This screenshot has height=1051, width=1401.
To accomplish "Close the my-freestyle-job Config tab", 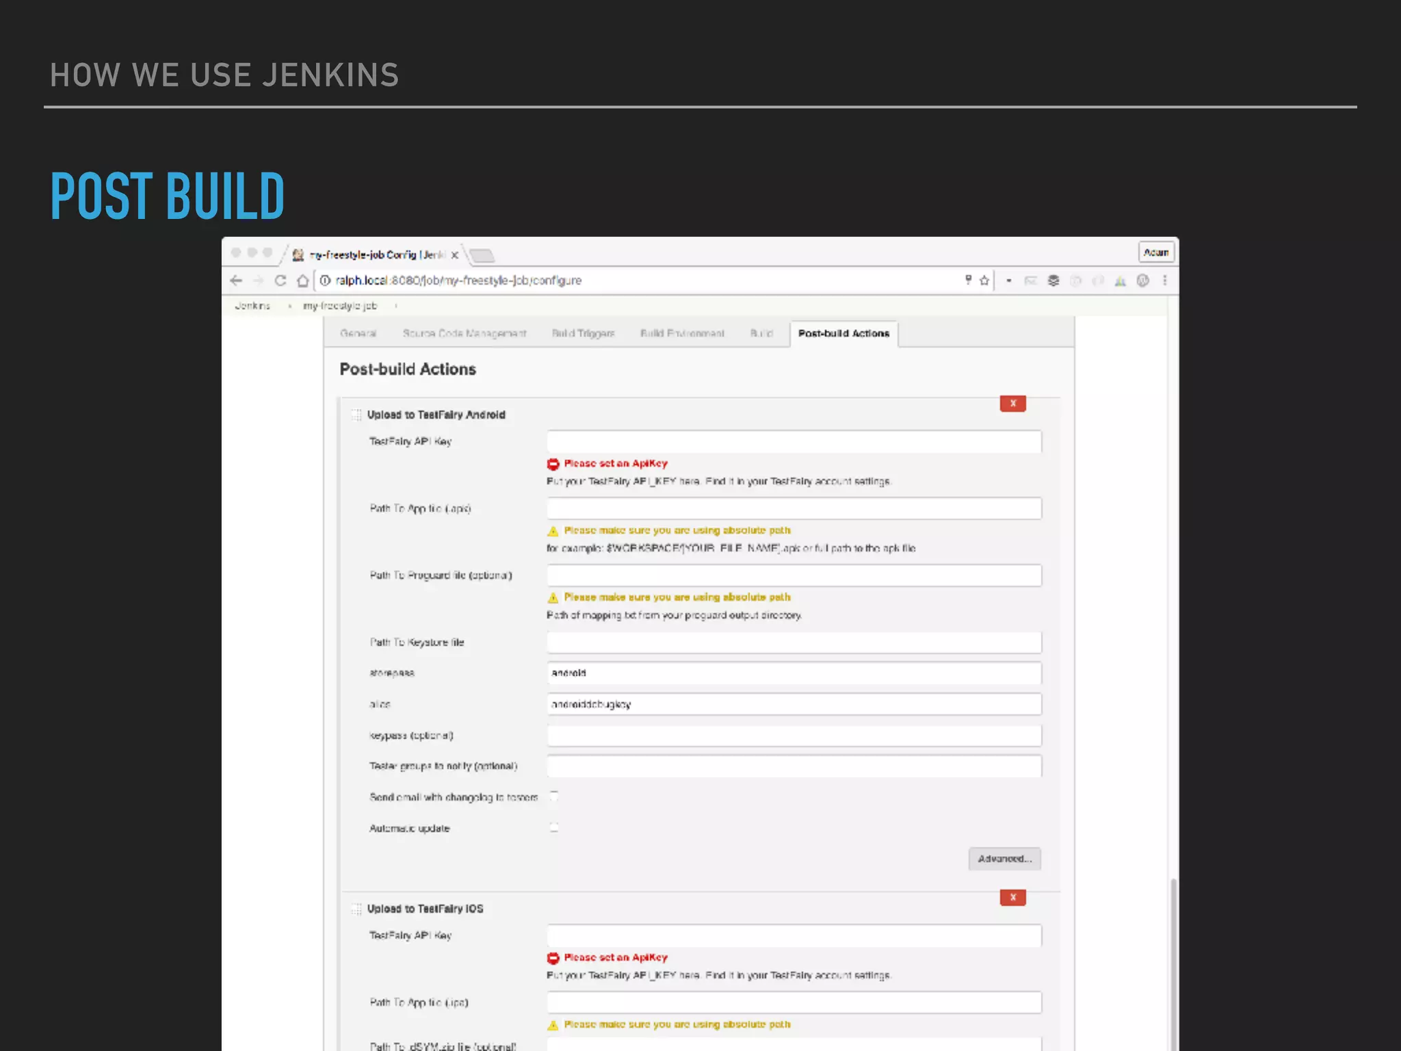I will tap(454, 255).
